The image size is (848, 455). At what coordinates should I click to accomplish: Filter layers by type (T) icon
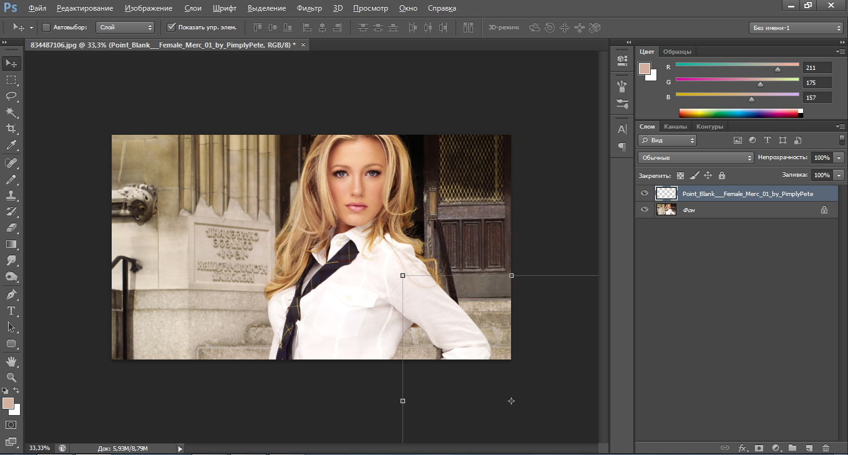(x=768, y=140)
